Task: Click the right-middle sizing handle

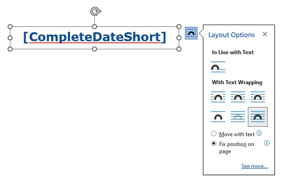Action: [179, 38]
